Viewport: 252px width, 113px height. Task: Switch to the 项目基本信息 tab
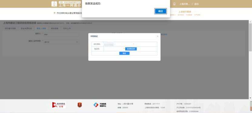(10, 28)
